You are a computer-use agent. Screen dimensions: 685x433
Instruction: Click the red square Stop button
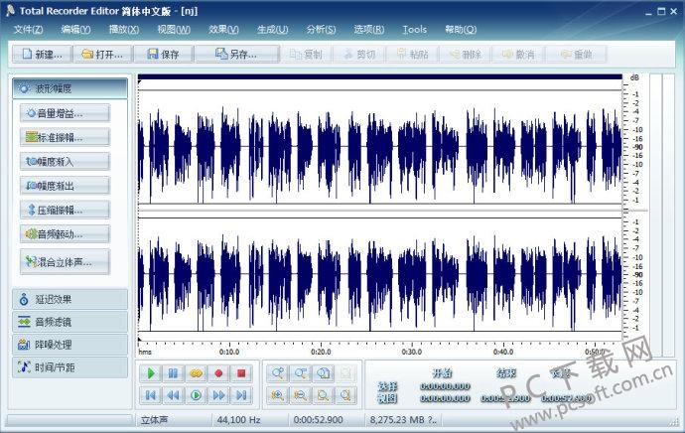(x=241, y=373)
